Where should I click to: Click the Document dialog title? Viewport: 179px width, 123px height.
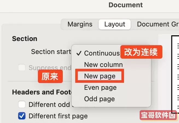[126, 5]
